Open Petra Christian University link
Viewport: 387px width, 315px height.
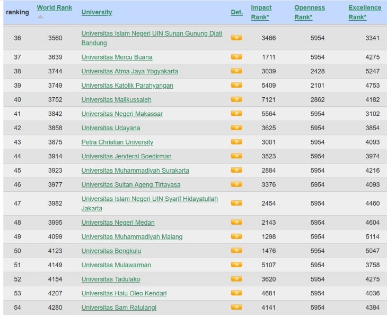(118, 142)
